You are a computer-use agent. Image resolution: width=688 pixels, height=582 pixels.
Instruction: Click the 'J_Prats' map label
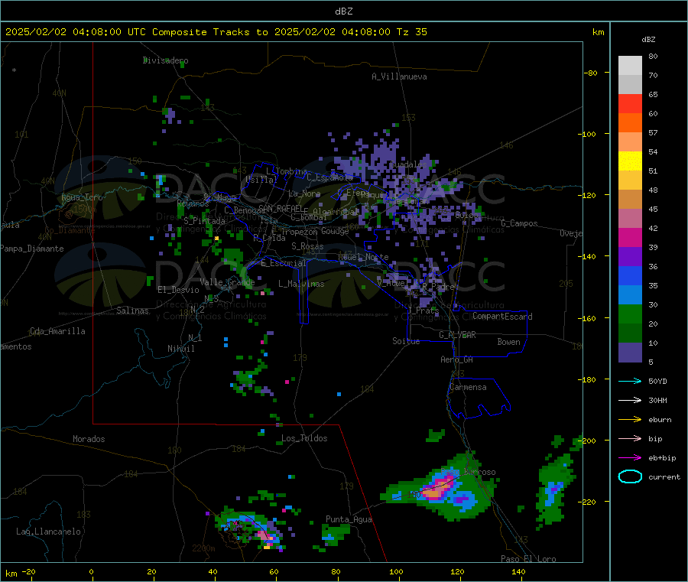click(424, 311)
